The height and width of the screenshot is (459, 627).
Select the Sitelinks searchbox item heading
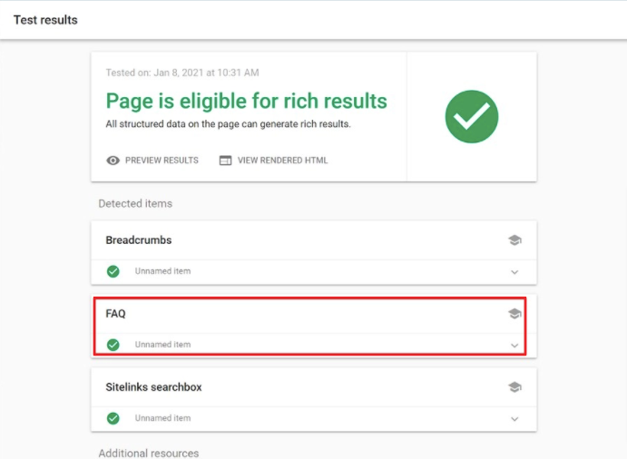(x=153, y=387)
